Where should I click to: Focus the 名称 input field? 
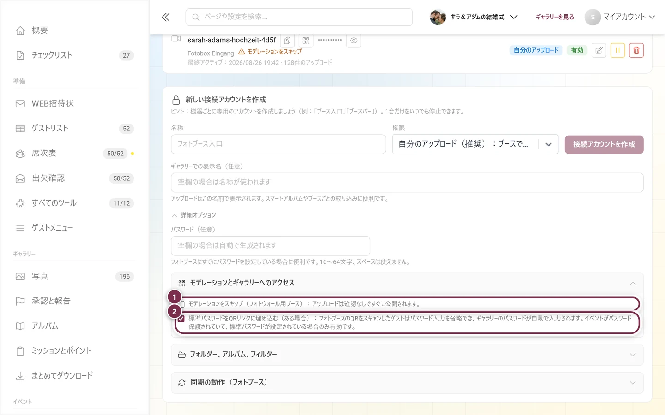click(x=278, y=144)
